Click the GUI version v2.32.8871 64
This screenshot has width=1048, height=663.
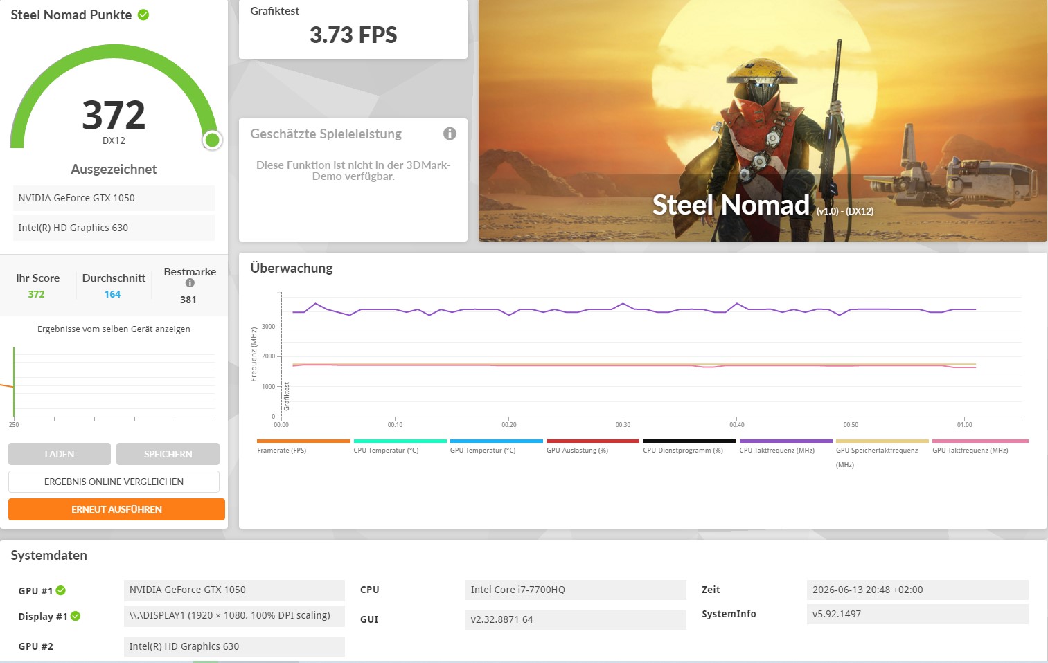coord(576,619)
